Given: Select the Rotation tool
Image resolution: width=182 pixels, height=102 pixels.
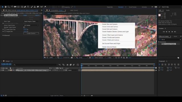Looking at the screenshot, I should click(12, 7).
